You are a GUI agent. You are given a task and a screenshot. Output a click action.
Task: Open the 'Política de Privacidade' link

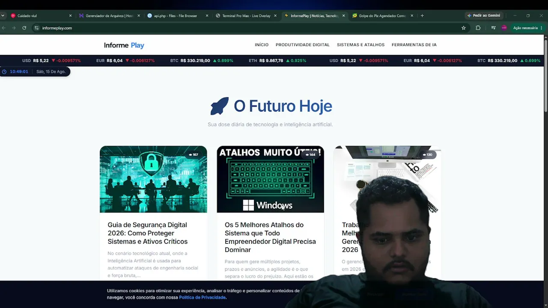point(202,297)
